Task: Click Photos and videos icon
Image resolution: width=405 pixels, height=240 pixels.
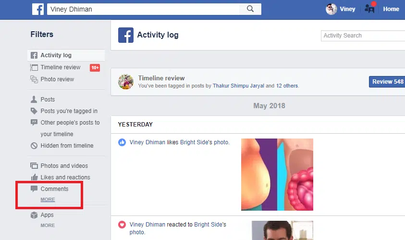Action: (x=34, y=165)
